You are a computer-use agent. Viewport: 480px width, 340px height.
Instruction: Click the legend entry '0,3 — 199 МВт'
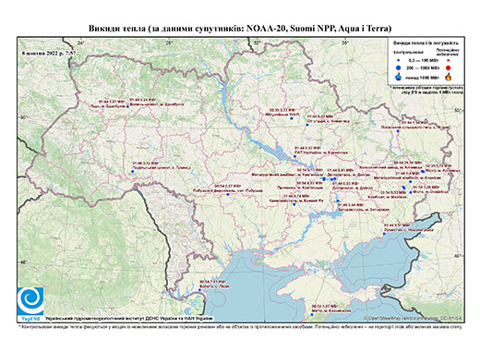(424, 60)
